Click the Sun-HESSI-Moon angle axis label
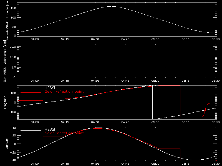Screen dimensions: 222x166 pyautogui.click(x=5, y=61)
